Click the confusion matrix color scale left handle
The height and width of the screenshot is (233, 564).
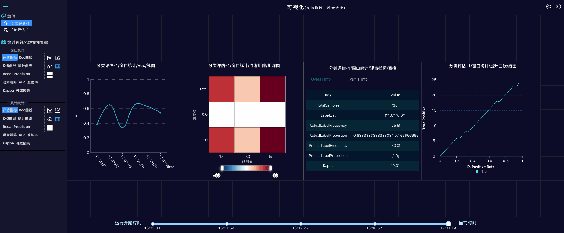(222, 168)
